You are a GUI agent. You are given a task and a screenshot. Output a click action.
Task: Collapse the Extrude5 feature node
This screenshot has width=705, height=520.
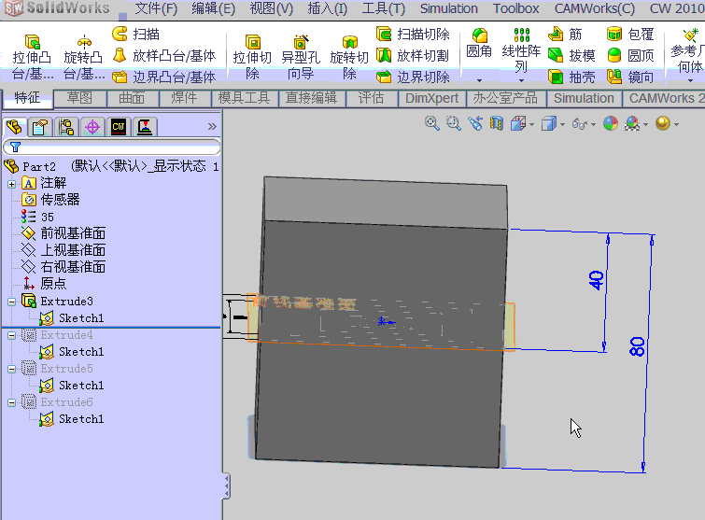[12, 370]
